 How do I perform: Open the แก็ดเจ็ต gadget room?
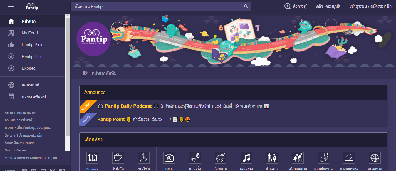195,158
